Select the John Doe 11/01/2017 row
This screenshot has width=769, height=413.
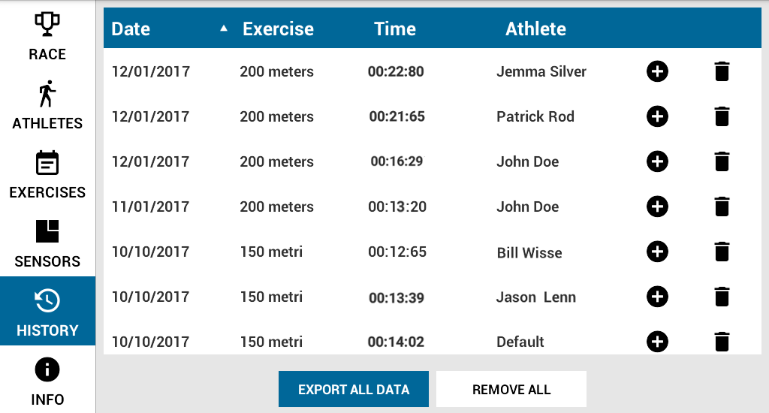click(433, 206)
